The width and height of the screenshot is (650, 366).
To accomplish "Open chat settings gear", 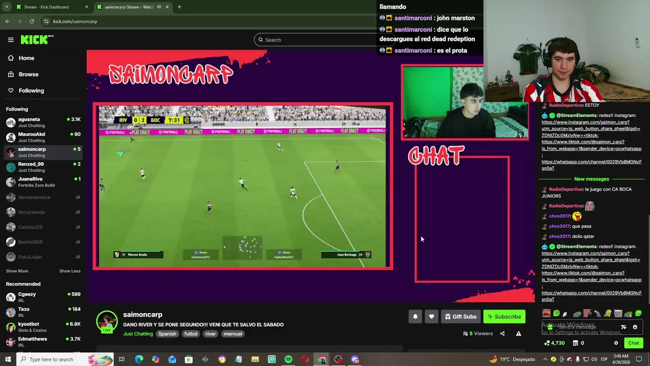I will click(616, 343).
